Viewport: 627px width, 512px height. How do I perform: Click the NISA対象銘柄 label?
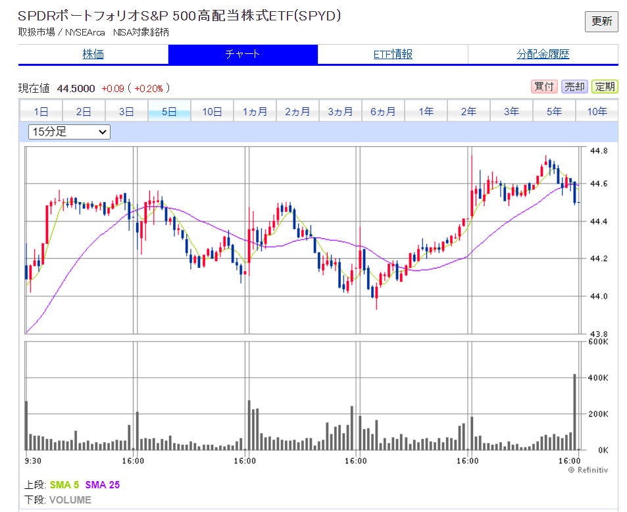141,32
